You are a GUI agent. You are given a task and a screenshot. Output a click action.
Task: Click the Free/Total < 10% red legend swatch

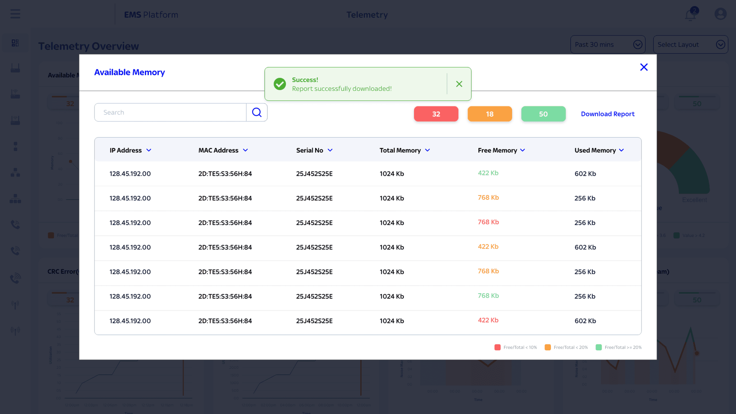tap(497, 347)
